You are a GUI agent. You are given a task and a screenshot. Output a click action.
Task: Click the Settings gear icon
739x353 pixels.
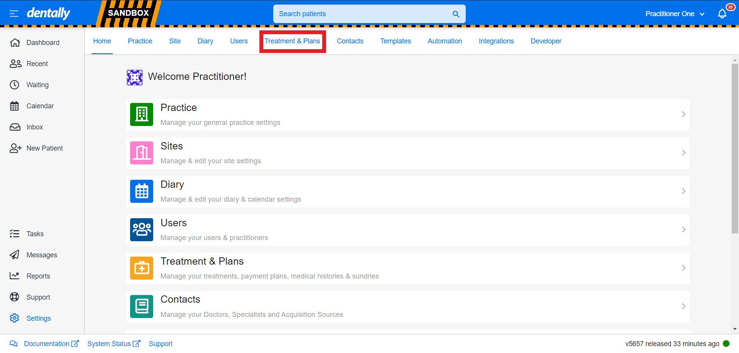point(15,318)
